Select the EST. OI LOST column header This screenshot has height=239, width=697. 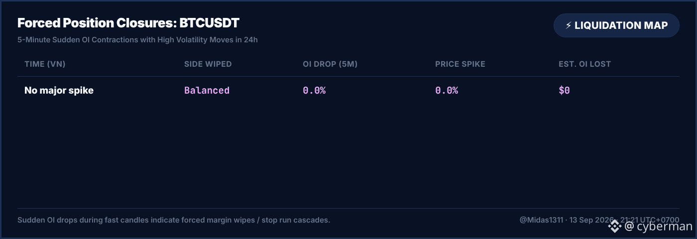tap(584, 64)
